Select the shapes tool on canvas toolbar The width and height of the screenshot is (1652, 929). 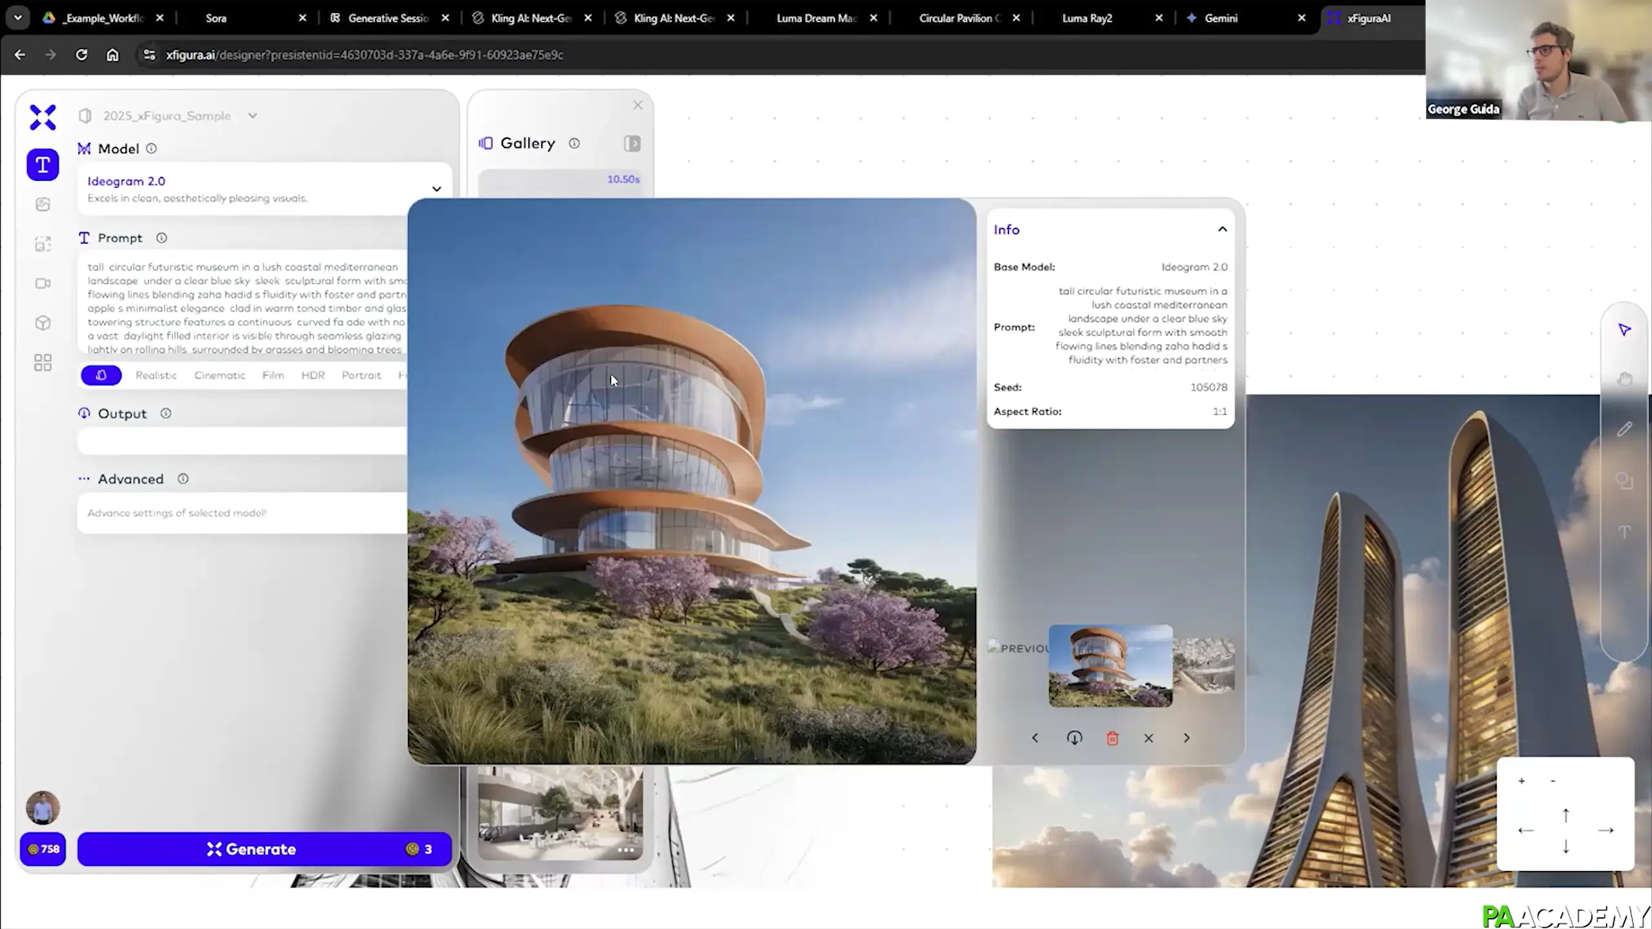tap(1625, 481)
